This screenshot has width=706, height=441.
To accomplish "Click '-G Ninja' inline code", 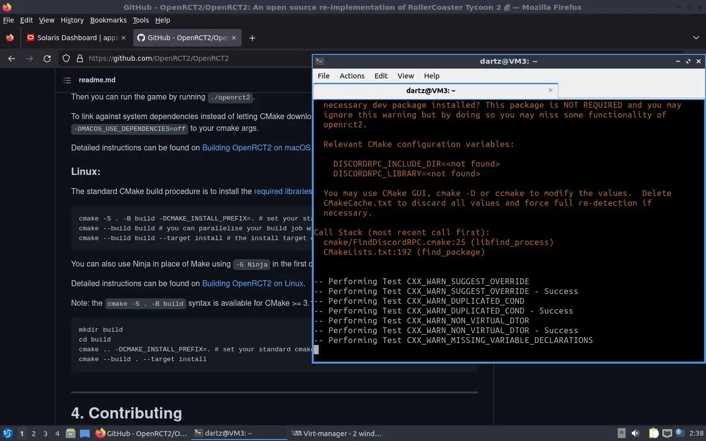I will coord(252,264).
